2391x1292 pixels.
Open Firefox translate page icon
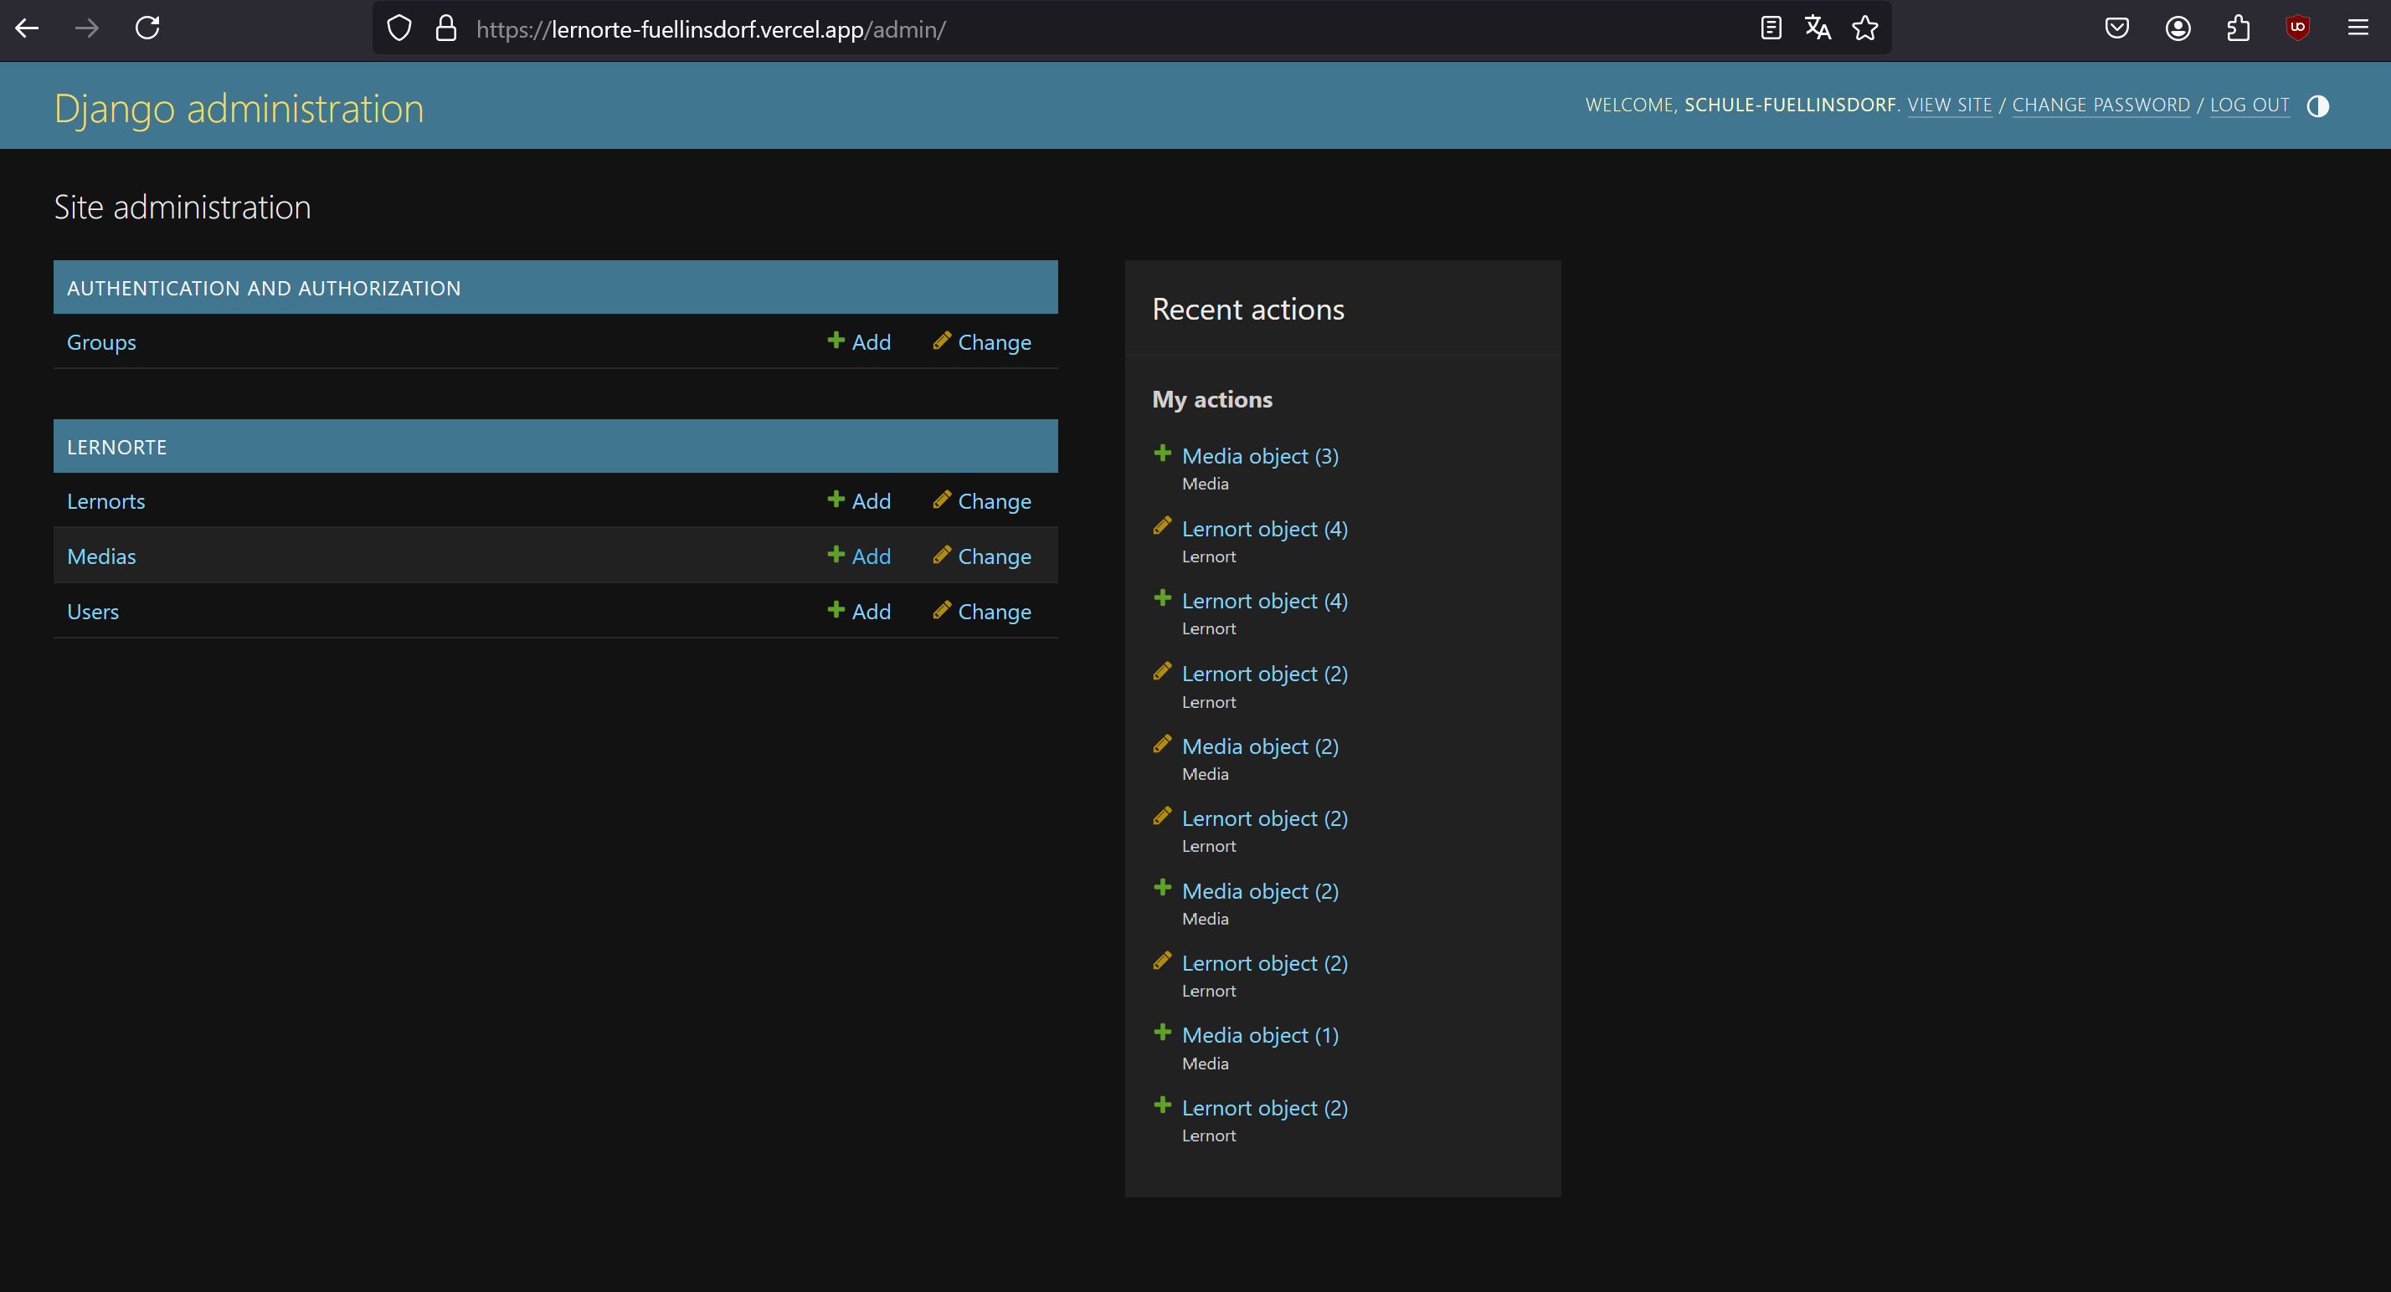point(1817,28)
